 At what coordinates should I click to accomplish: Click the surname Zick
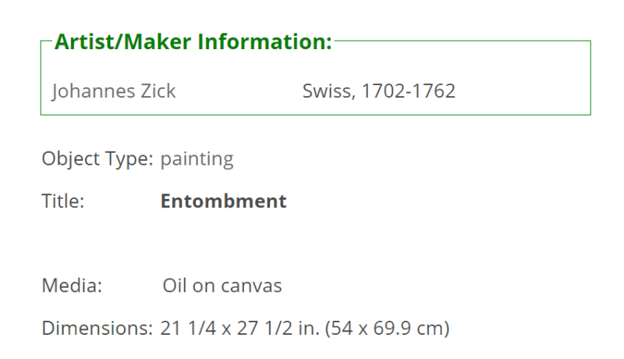pos(158,91)
